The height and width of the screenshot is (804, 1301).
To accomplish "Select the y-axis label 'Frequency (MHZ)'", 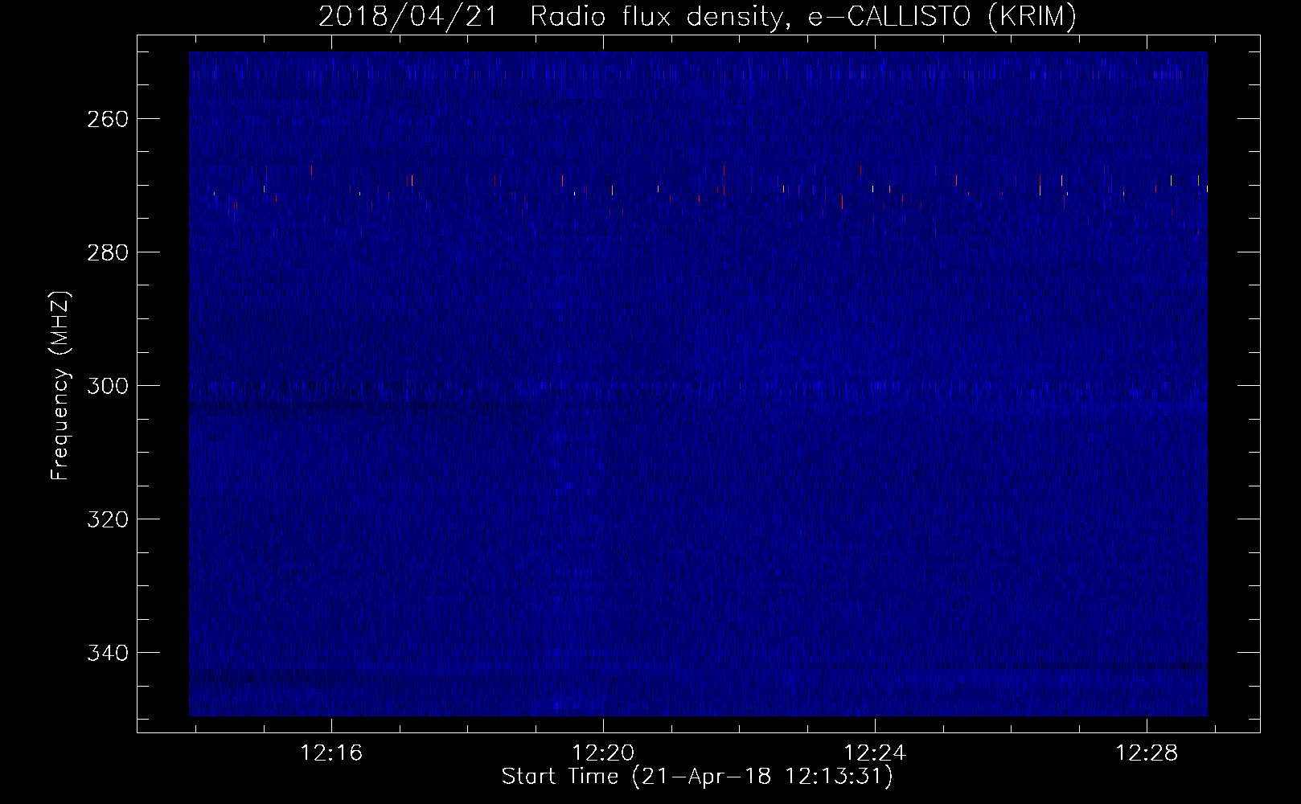I will (x=61, y=385).
